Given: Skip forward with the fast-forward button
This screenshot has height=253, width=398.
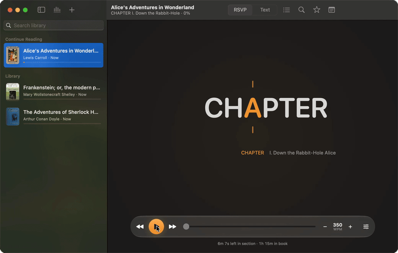Looking at the screenshot, I should (172, 226).
